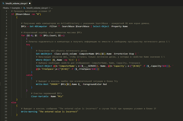This screenshot has width=183, height=121.
Task: Click the PowerShell icon in the breadcrumb bar
Action: click(x=25, y=8)
